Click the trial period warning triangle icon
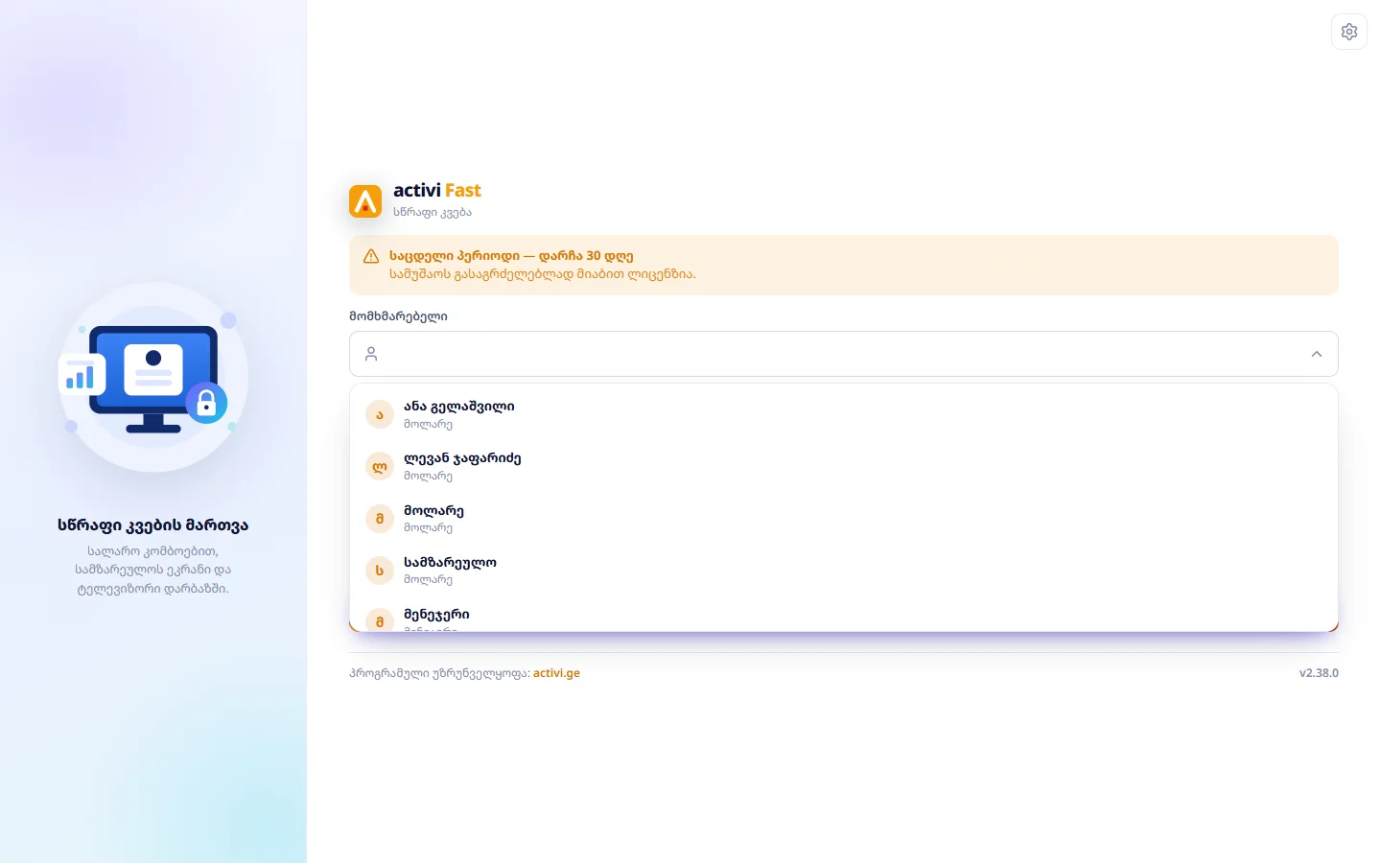Viewport: 1381px width, 863px height. point(371,256)
